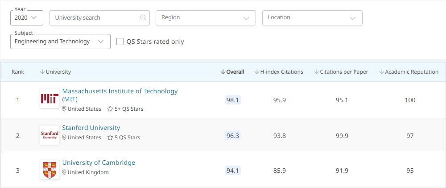Click sort arrow beside Academic Reputation header
The width and height of the screenshot is (446, 188).
[x=382, y=72]
